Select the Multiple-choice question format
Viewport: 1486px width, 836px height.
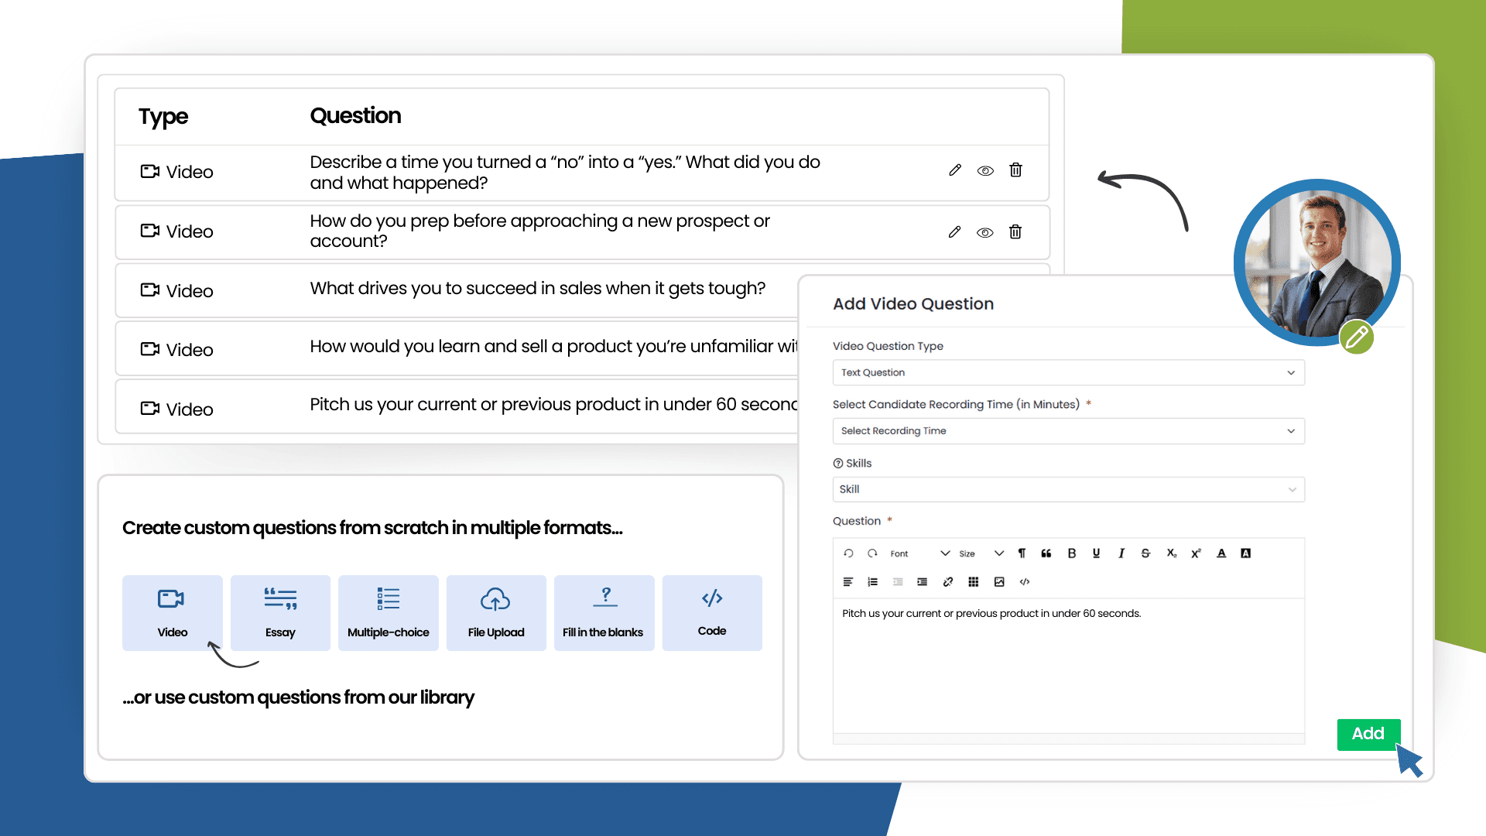coord(388,612)
